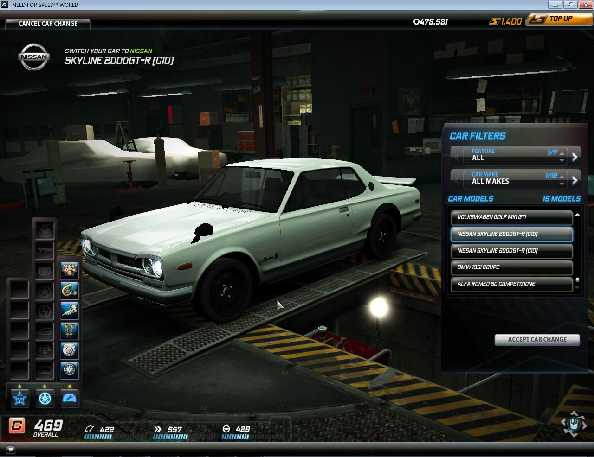Screen dimensions: 594x457
Task: Go to previous Car Make option
Action: (457, 180)
